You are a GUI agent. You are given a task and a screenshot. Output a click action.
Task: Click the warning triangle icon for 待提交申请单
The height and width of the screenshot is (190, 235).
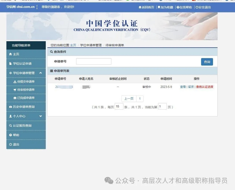(15, 82)
